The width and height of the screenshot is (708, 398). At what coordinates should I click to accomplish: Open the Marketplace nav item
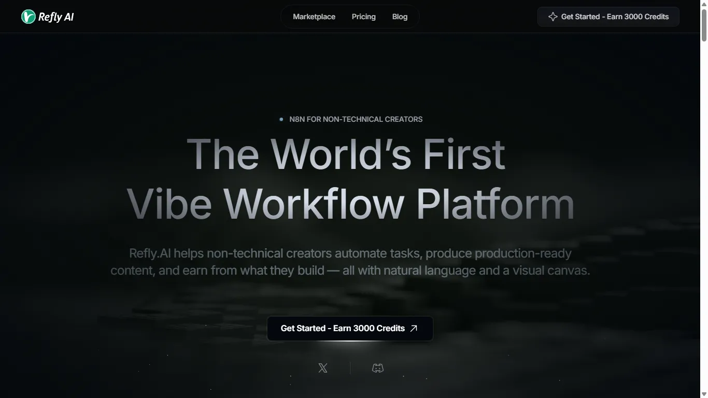[x=314, y=17]
